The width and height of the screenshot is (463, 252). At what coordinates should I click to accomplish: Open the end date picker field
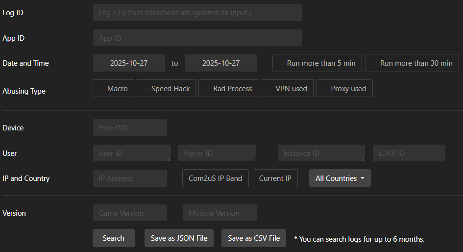coord(221,63)
